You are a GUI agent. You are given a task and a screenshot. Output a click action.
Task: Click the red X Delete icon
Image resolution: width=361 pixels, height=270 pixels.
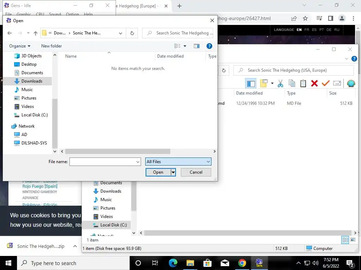click(x=314, y=83)
